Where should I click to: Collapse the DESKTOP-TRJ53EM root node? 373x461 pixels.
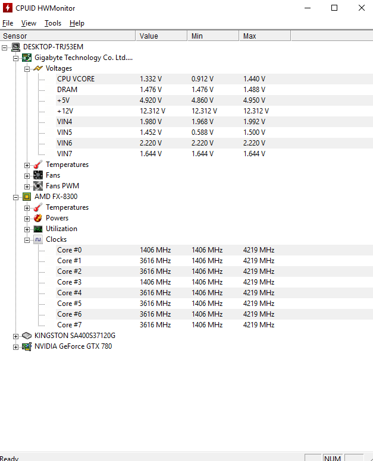pyautogui.click(x=4, y=48)
